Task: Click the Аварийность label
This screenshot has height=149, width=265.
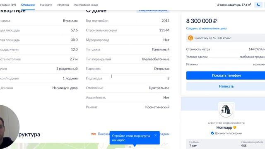Action: pos(96,98)
